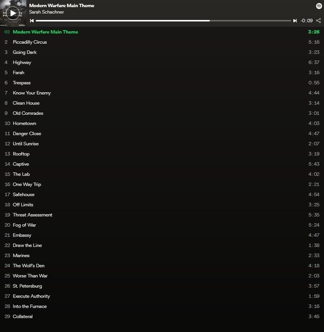
Task: Open the share icon
Action: [318, 20]
